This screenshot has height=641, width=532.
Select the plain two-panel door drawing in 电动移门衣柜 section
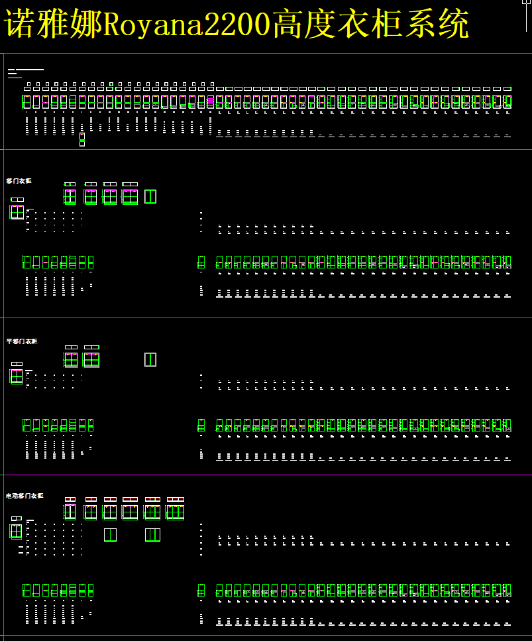pyautogui.click(x=111, y=535)
